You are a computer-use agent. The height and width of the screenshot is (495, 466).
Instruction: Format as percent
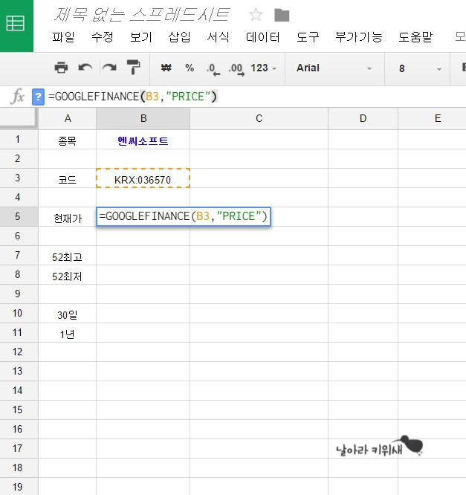pos(190,68)
